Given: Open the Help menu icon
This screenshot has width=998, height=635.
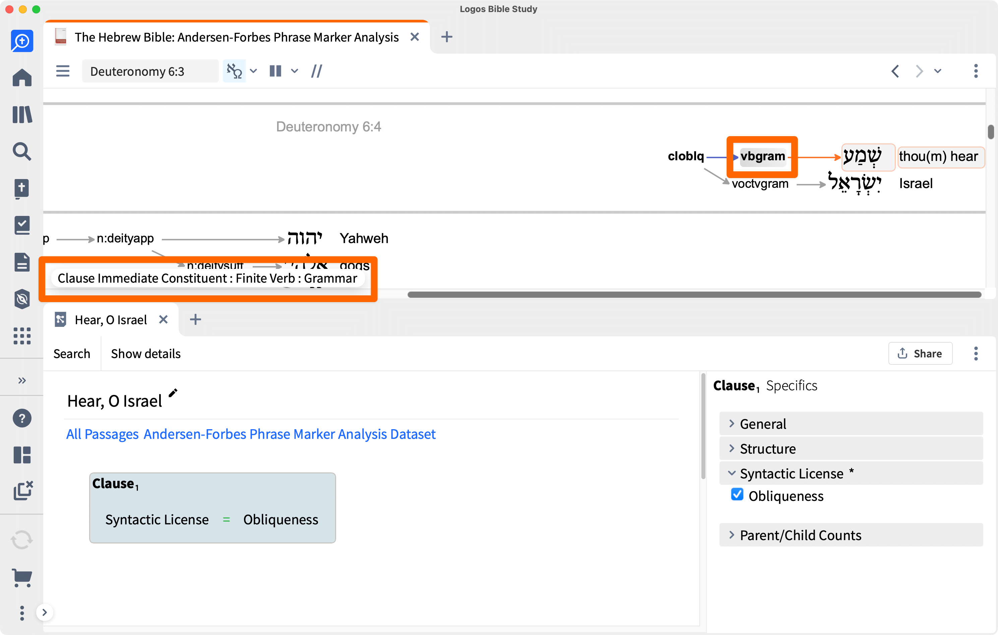Looking at the screenshot, I should pyautogui.click(x=22, y=418).
